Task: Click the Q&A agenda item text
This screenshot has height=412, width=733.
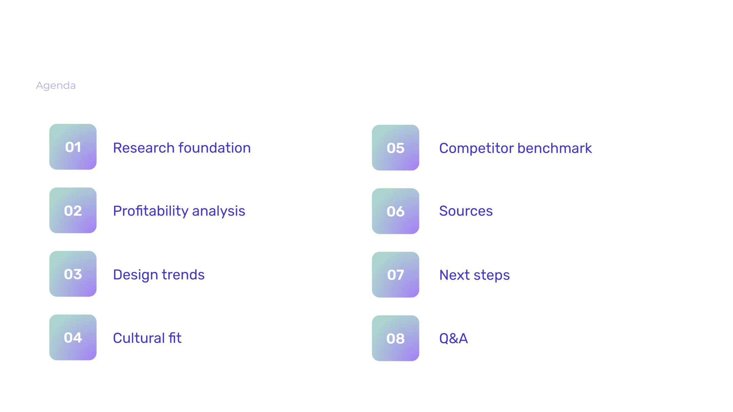Action: tap(453, 338)
